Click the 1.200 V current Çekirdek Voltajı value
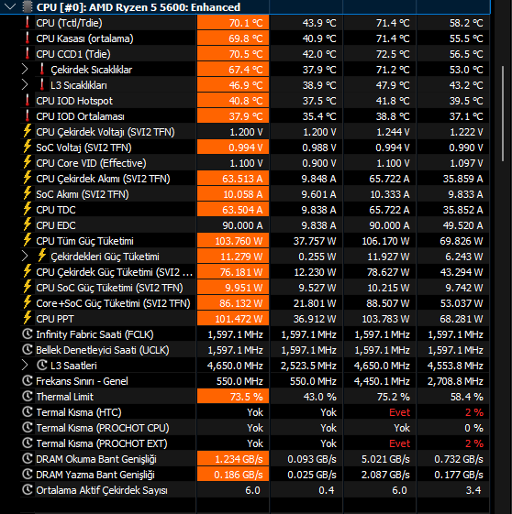Viewport: 512px width, 514px height. click(x=246, y=132)
